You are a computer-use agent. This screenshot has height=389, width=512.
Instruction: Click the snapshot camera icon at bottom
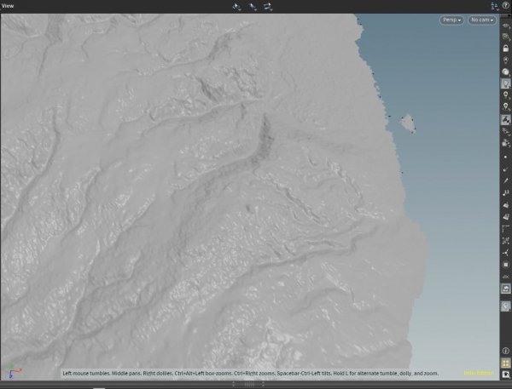[505, 375]
